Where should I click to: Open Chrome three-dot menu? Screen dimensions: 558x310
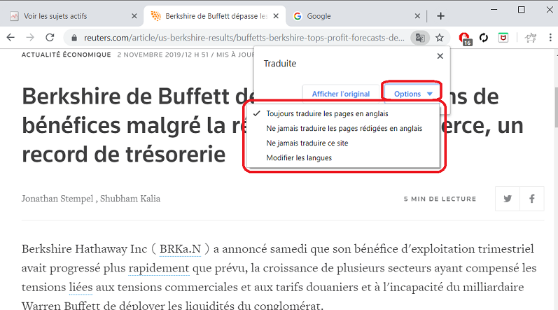550,37
